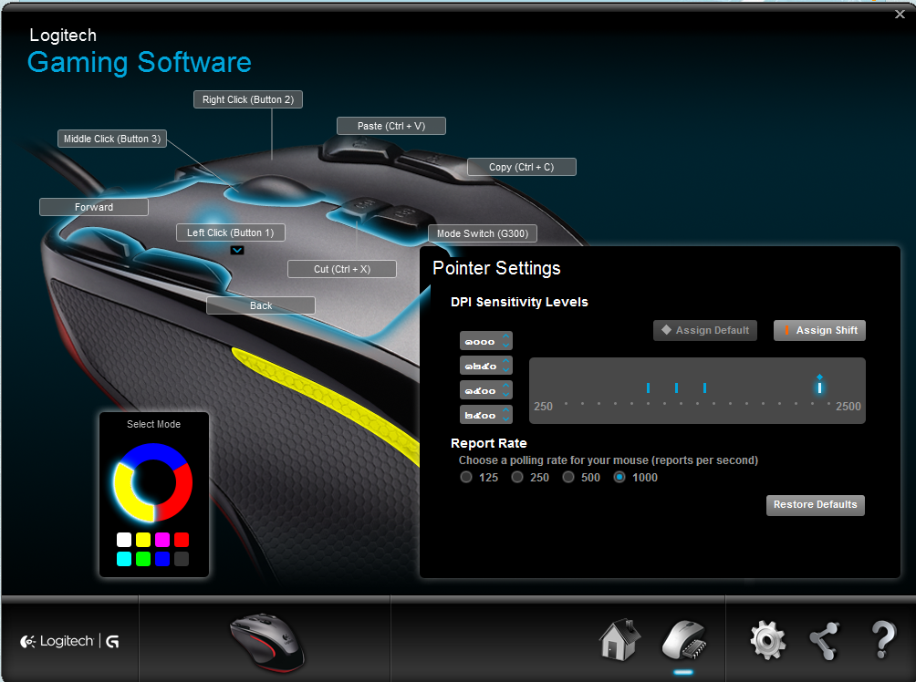Increase the 1000 DPI level with up arrow
Viewport: 916px width, 682px height.
point(506,337)
